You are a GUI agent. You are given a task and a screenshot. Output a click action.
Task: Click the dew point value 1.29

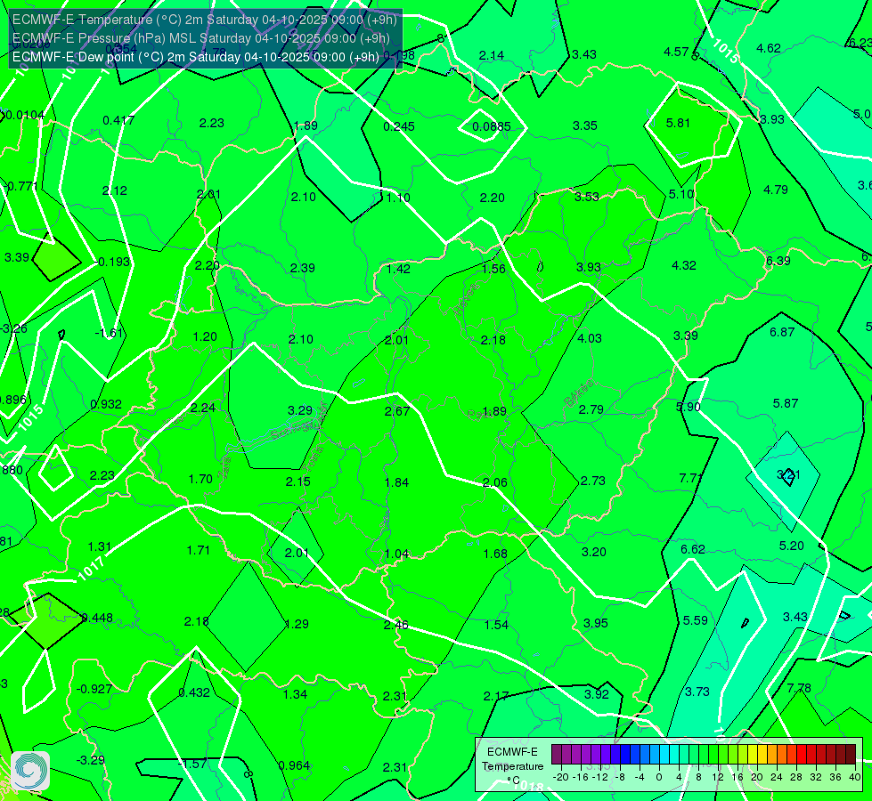tap(297, 624)
